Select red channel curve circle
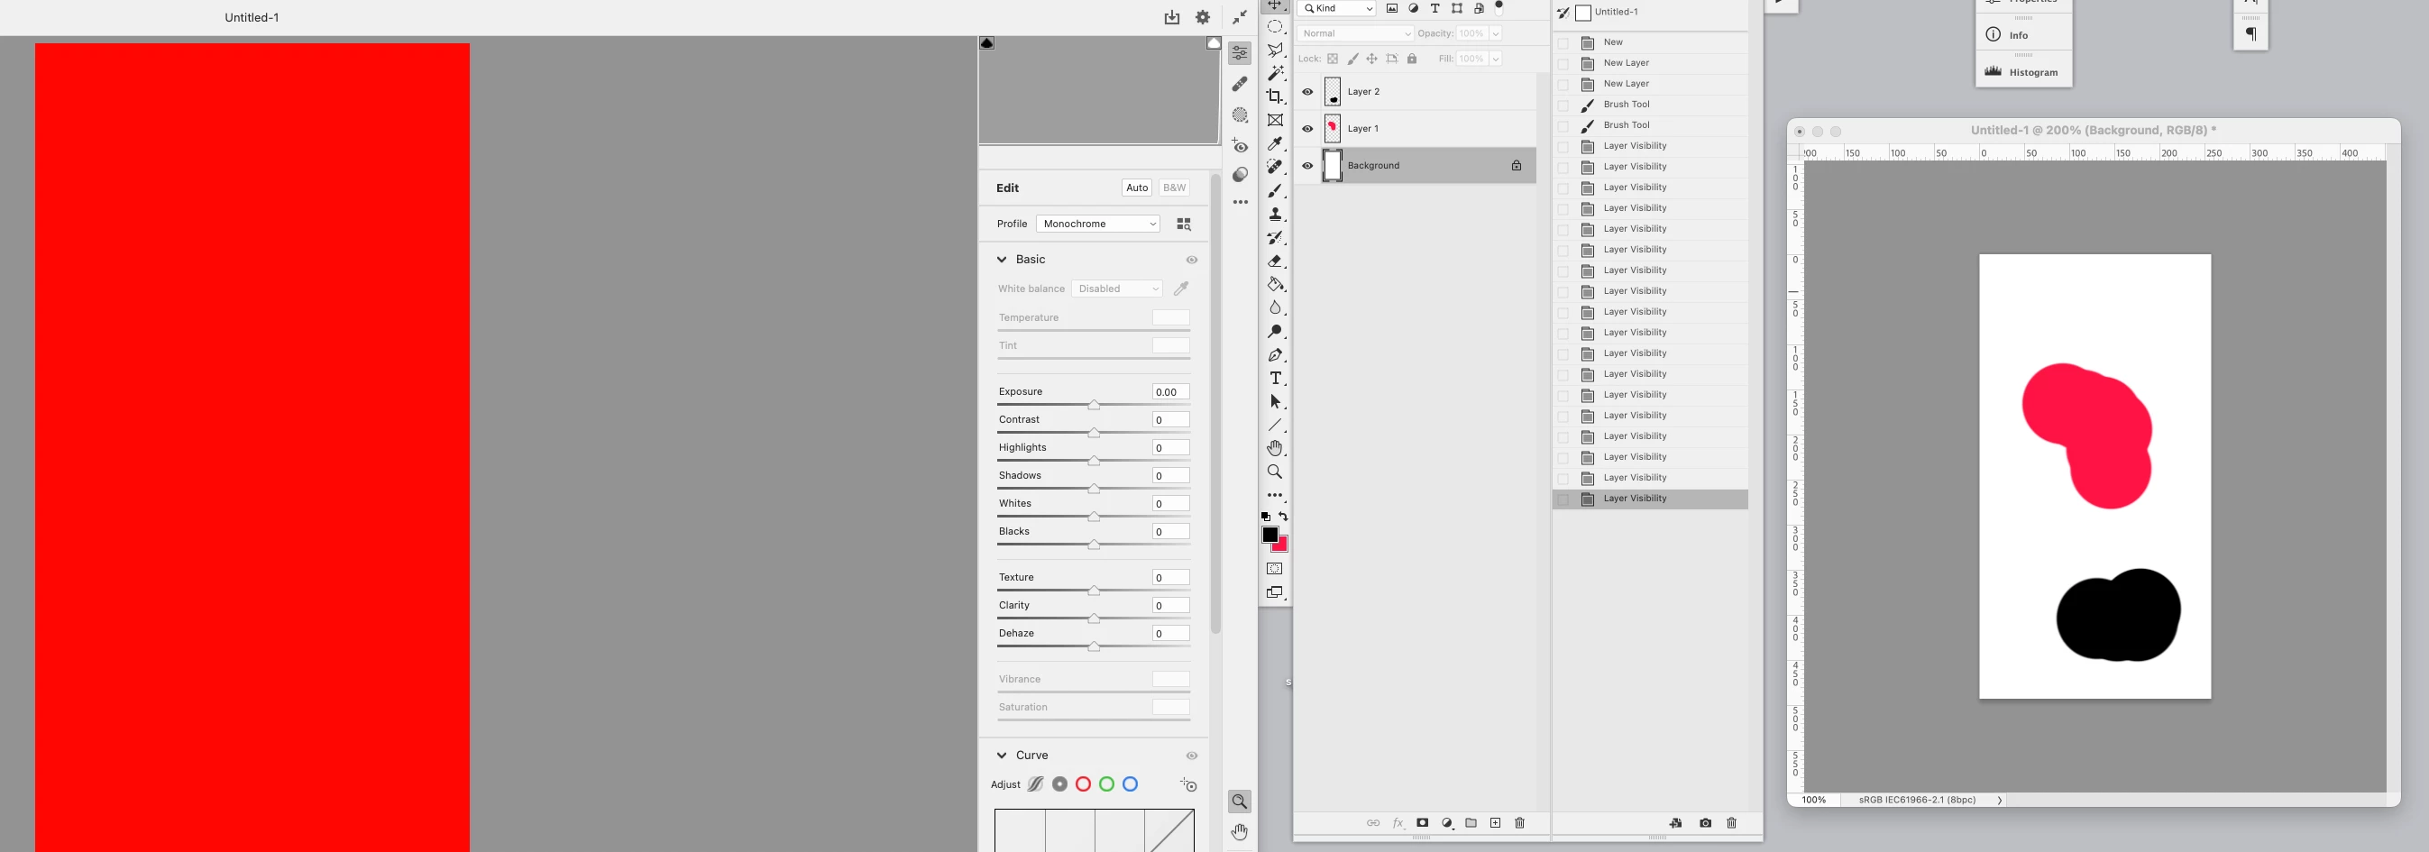This screenshot has height=852, width=2429. point(1083,784)
